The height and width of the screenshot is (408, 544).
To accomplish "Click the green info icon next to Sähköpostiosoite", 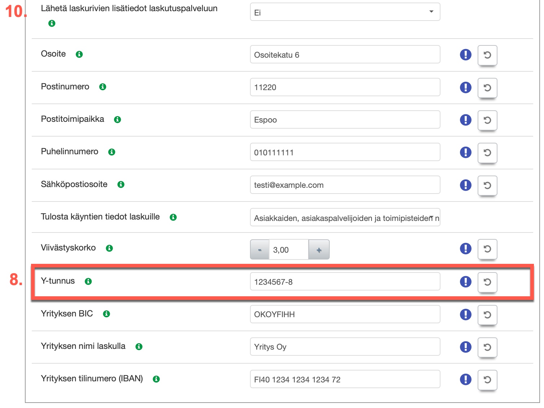I will [x=121, y=185].
